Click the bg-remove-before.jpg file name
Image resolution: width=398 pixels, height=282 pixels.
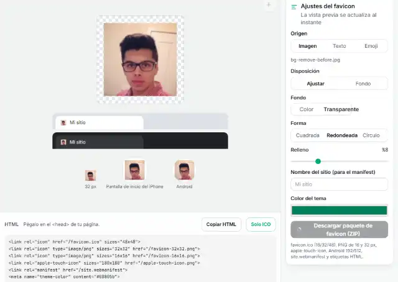click(315, 60)
